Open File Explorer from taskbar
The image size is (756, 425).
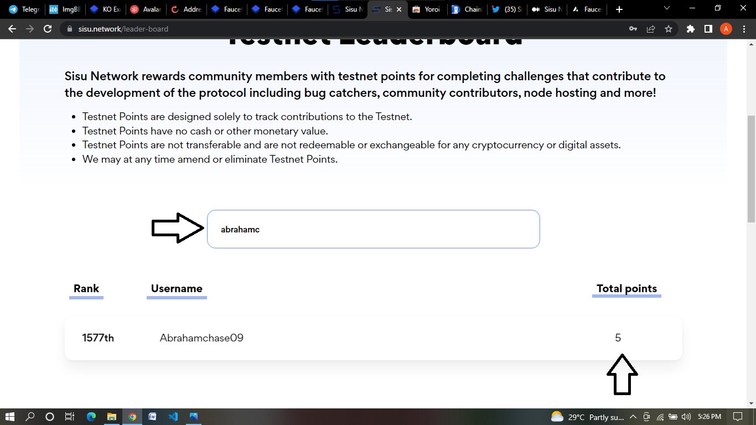111,417
